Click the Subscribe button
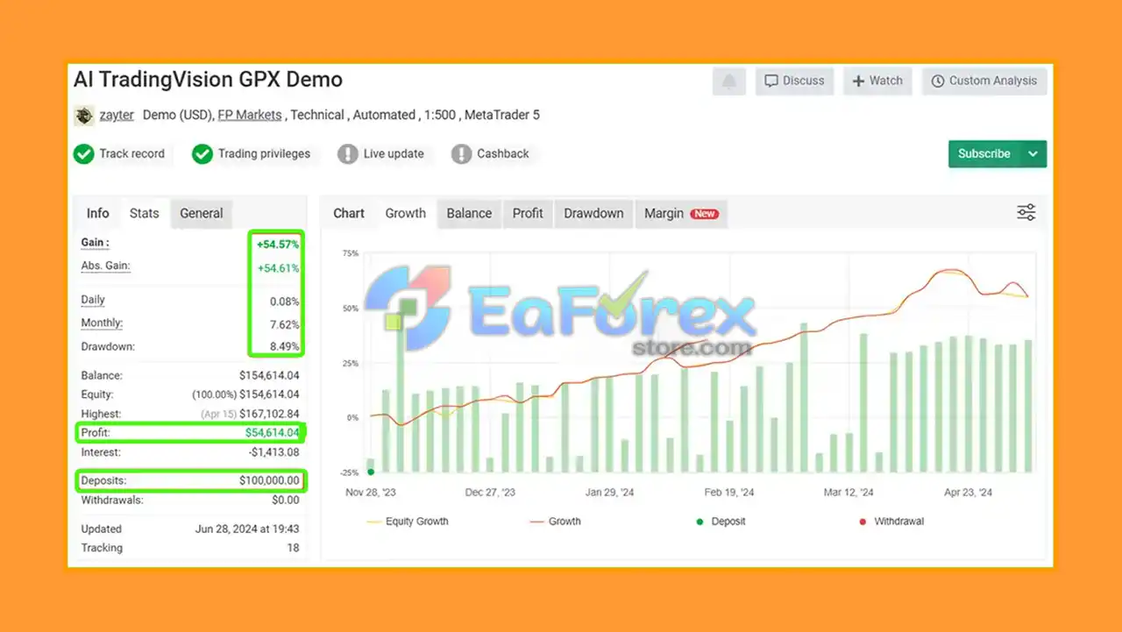Screen dimensions: 1122x632 (984, 153)
